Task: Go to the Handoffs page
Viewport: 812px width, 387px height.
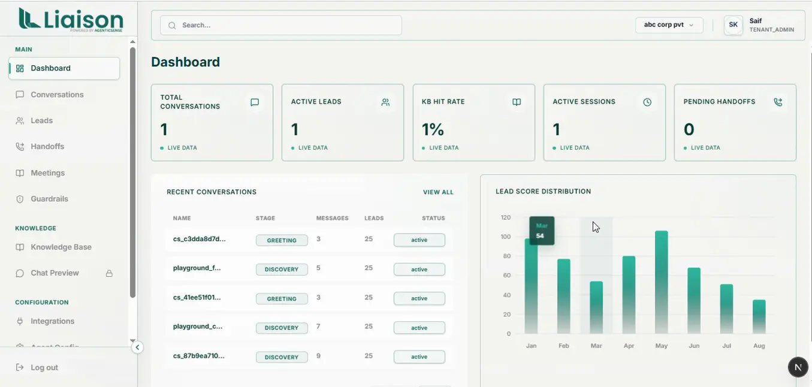Action: coord(64,146)
